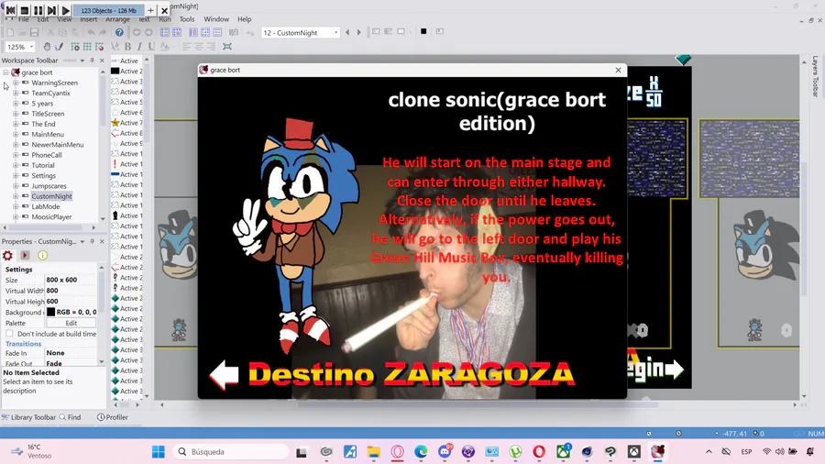This screenshot has height=464, width=825.
Task: Click stop playback button in floating bar
Action: (x=24, y=10)
